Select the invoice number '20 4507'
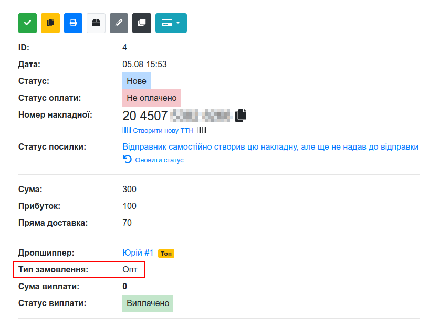 point(145,115)
